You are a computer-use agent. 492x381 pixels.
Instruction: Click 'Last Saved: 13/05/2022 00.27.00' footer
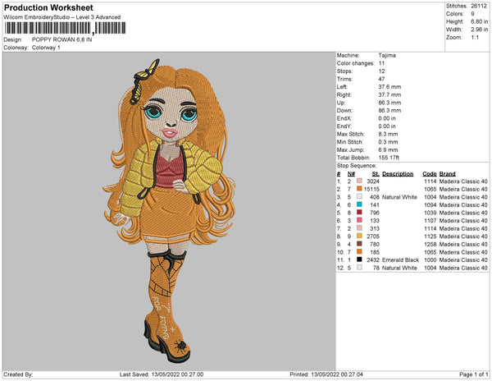point(162,374)
